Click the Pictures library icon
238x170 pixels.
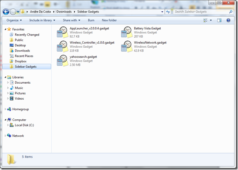point(12,93)
